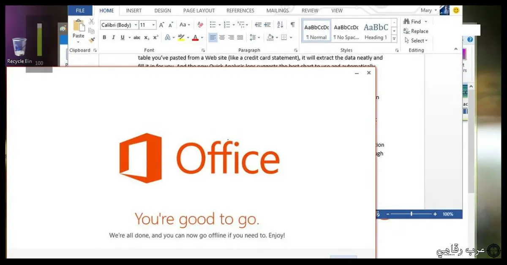Open the Underline style dropdown arrow
The image size is (507, 265).
pyautogui.click(x=129, y=38)
